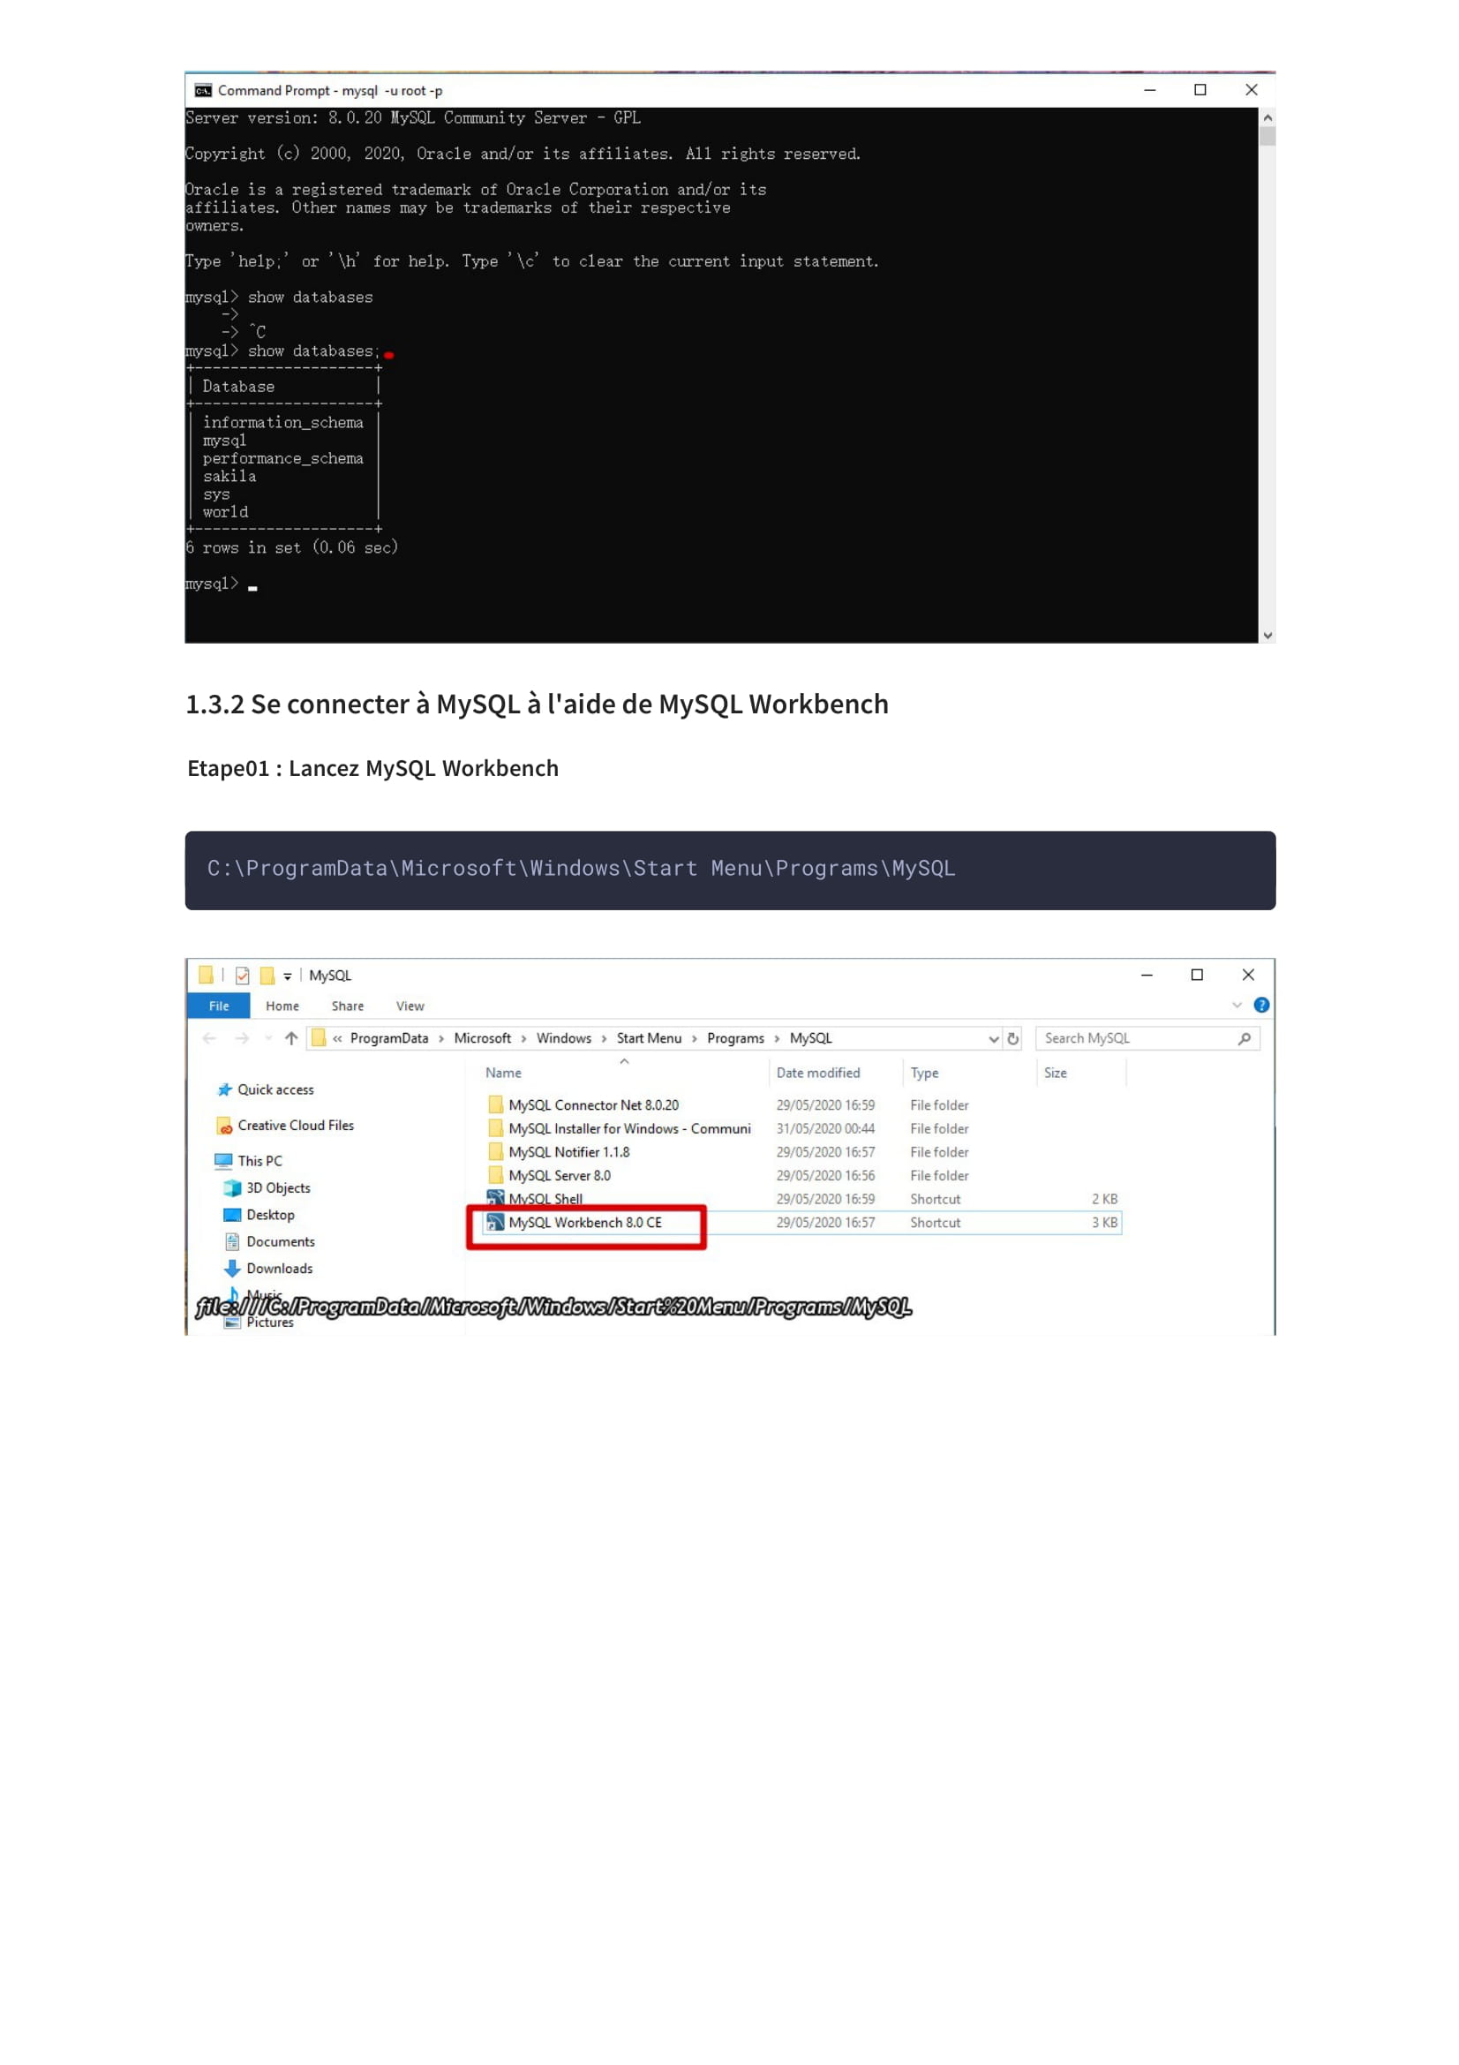Screen dimensions: 1459x2065
Task: Click the Command Prompt scrollbar thumb
Action: click(x=1267, y=136)
